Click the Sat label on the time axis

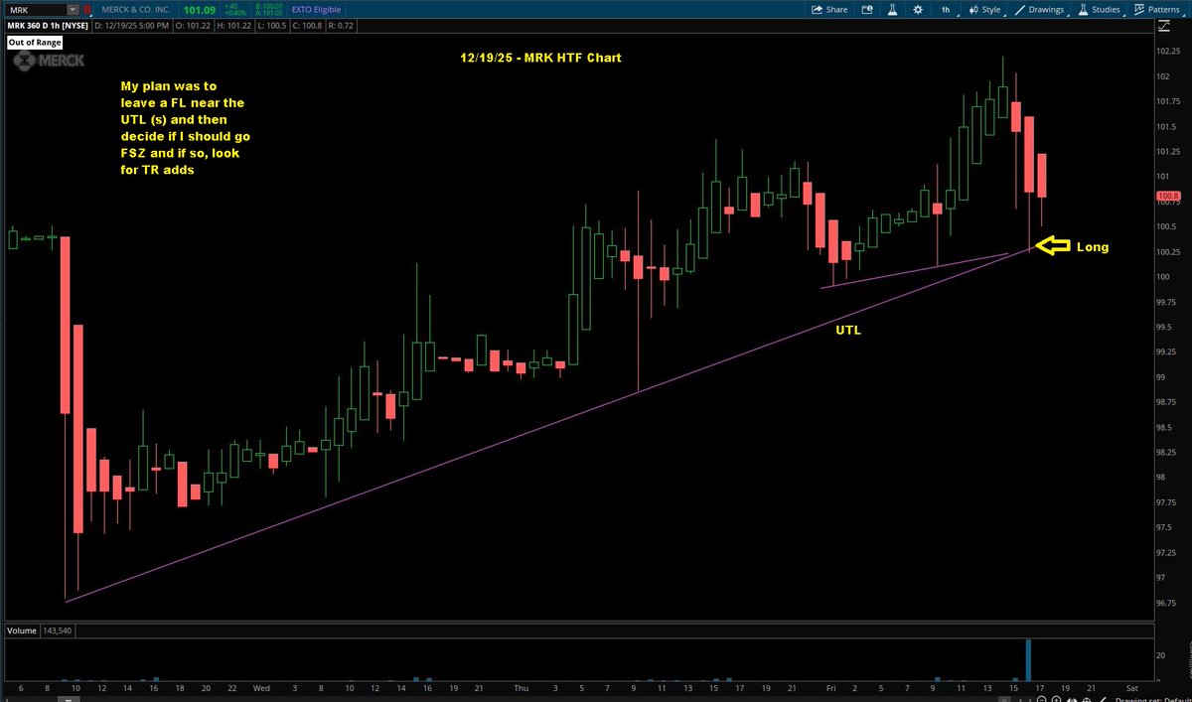(x=1131, y=687)
